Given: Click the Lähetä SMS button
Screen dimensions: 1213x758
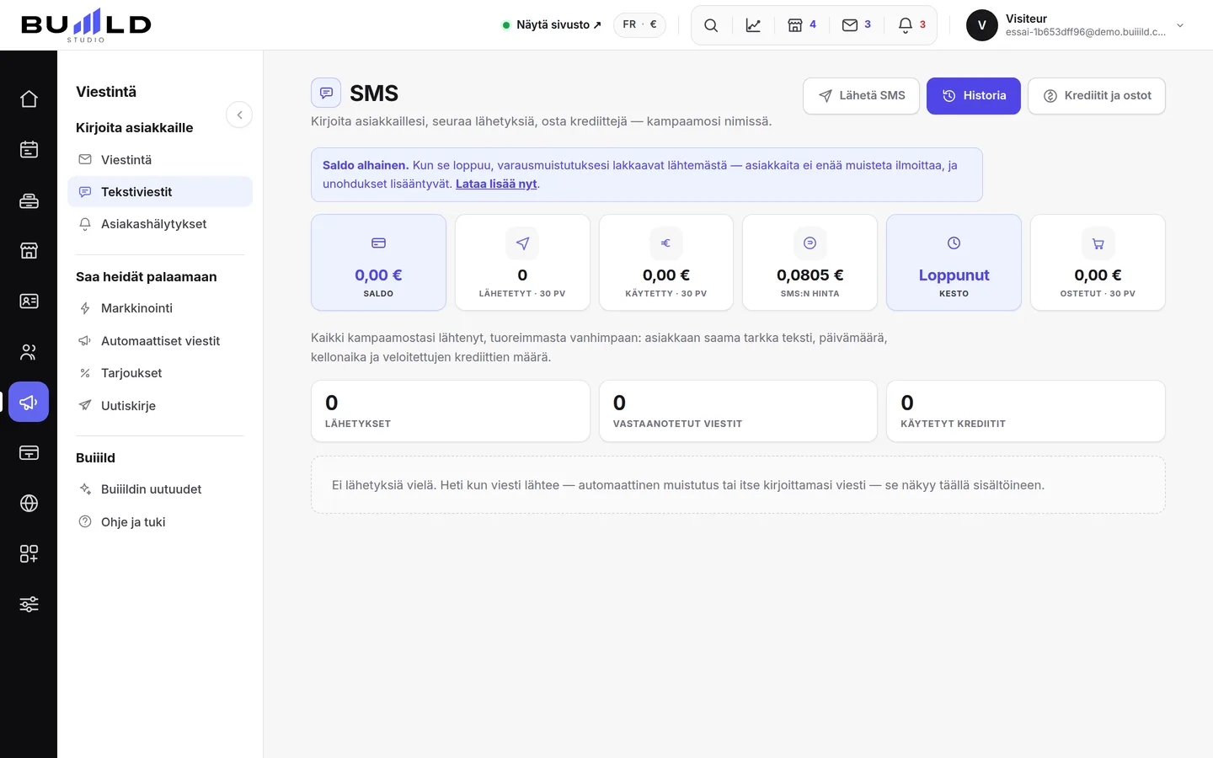Looking at the screenshot, I should tap(861, 96).
